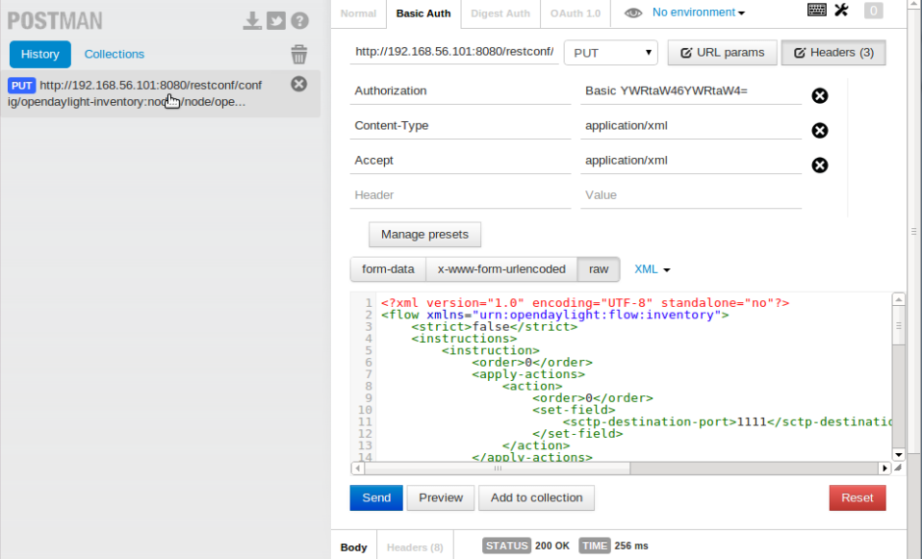Switch to the Normal auth tab
Viewport: 922px width, 559px height.
(x=358, y=13)
